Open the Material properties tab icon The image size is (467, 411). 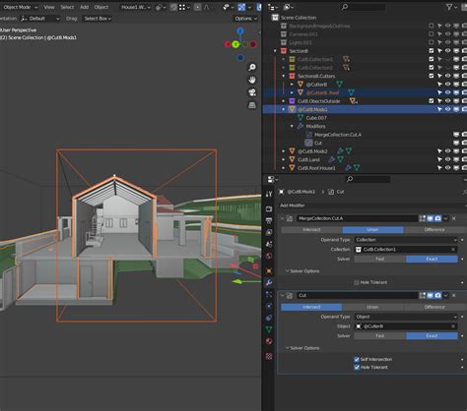[x=269, y=341]
